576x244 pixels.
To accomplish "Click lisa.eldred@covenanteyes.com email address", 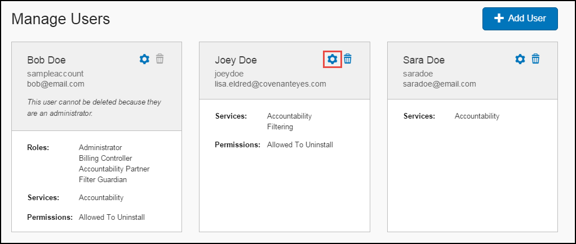I will click(271, 84).
